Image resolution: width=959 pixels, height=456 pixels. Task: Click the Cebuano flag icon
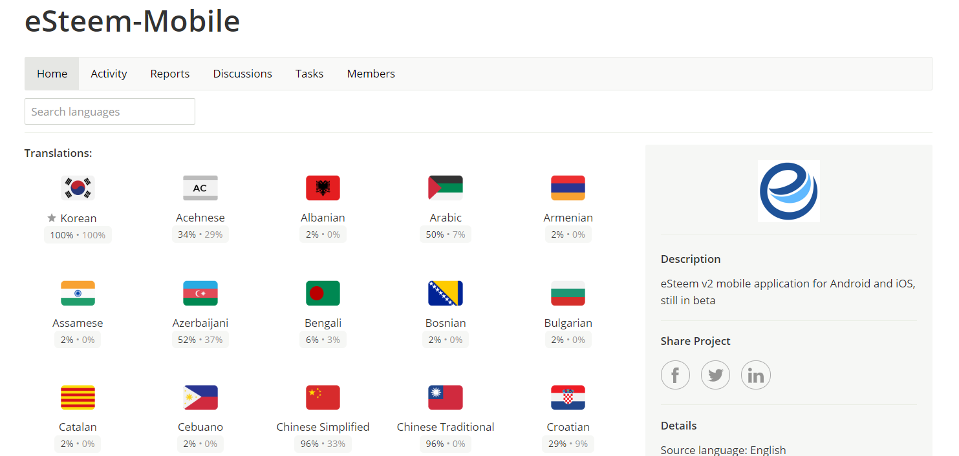tap(200, 397)
